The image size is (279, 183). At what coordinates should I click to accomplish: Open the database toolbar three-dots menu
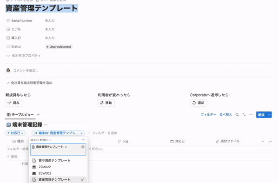click(251, 115)
